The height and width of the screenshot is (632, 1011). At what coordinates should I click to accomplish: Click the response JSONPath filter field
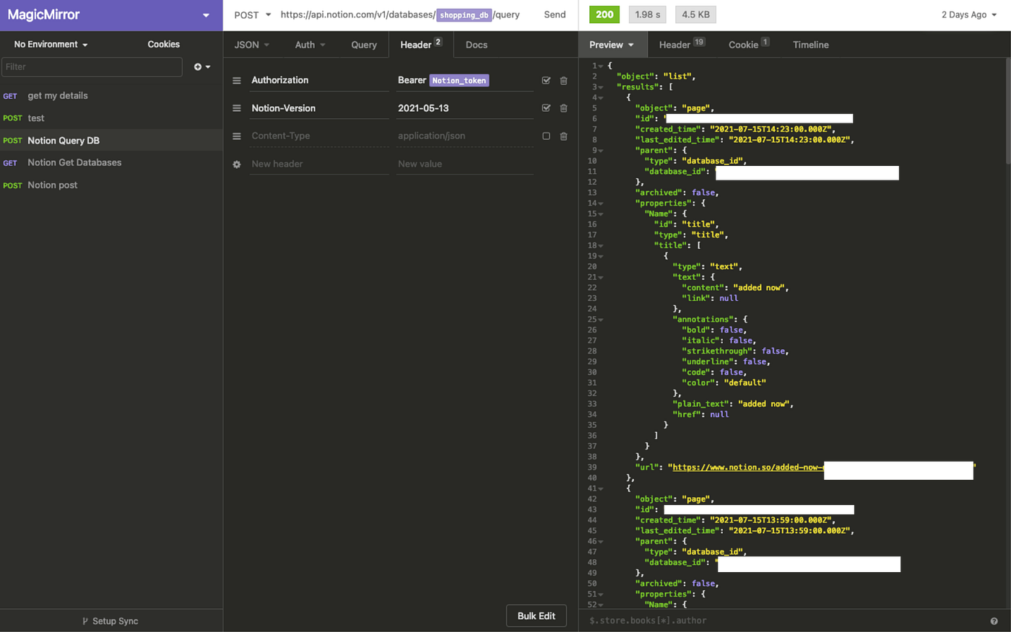click(x=784, y=621)
